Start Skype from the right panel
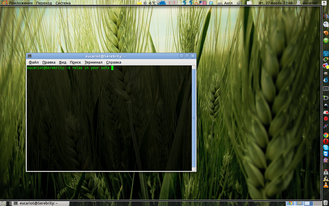This screenshot has width=329, height=206. [x=325, y=147]
